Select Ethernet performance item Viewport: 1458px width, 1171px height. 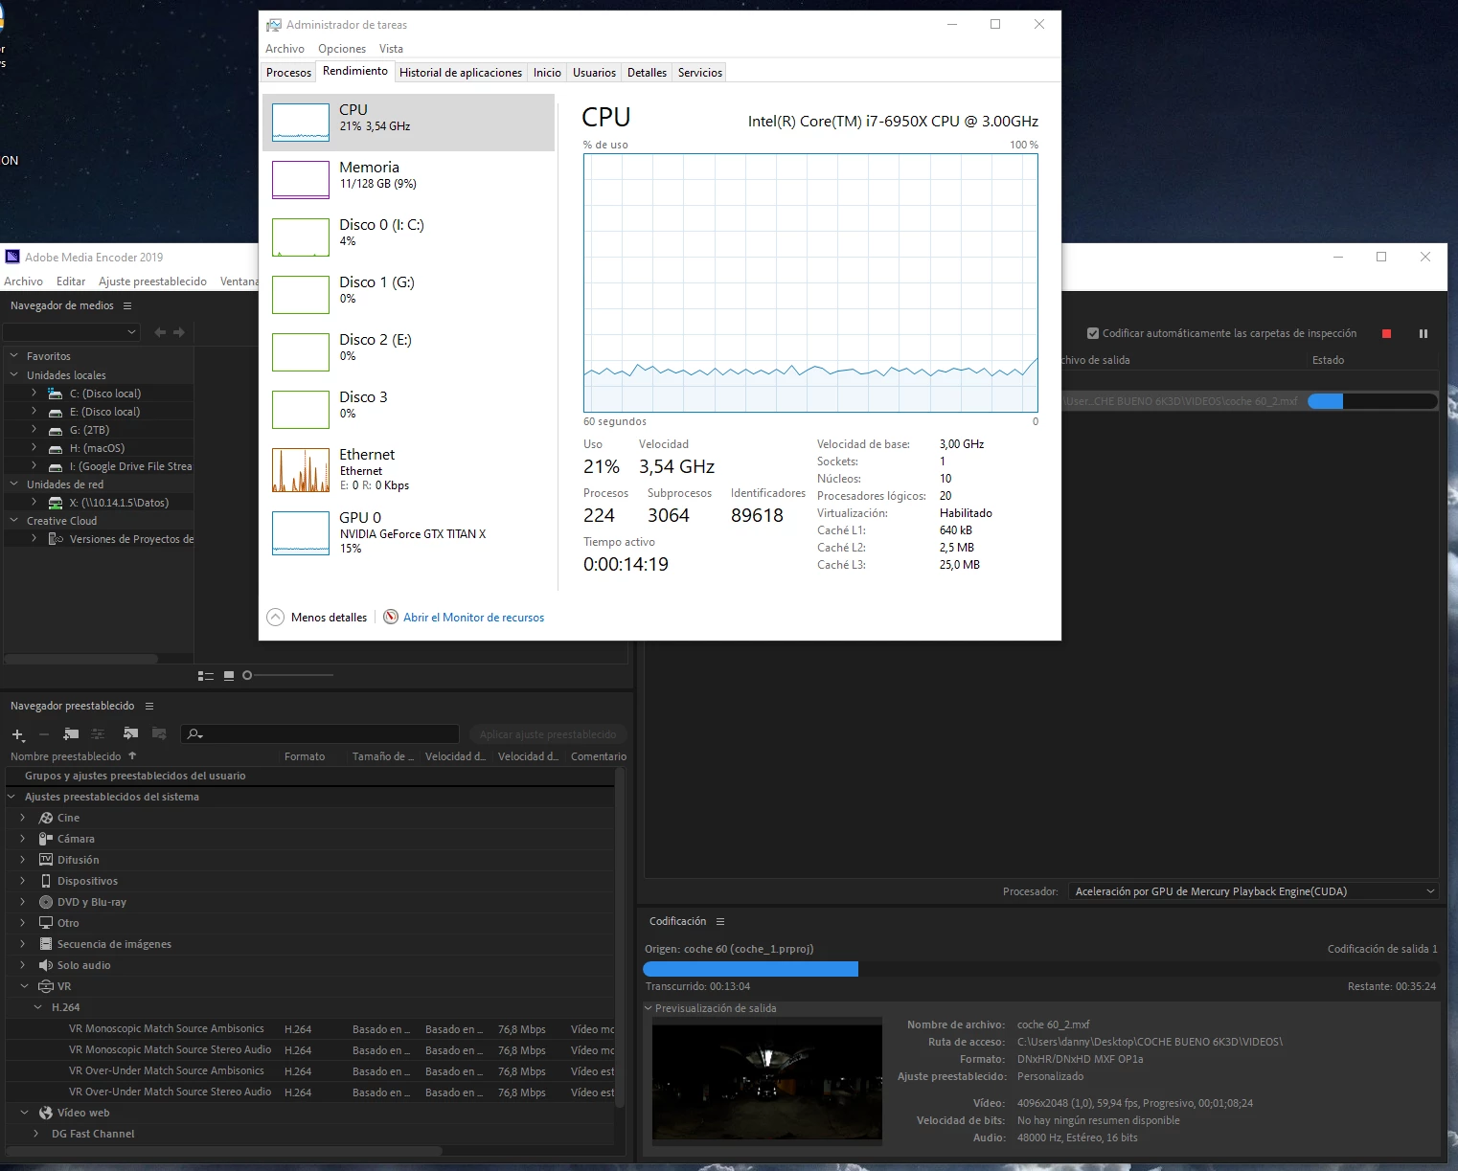click(x=409, y=469)
